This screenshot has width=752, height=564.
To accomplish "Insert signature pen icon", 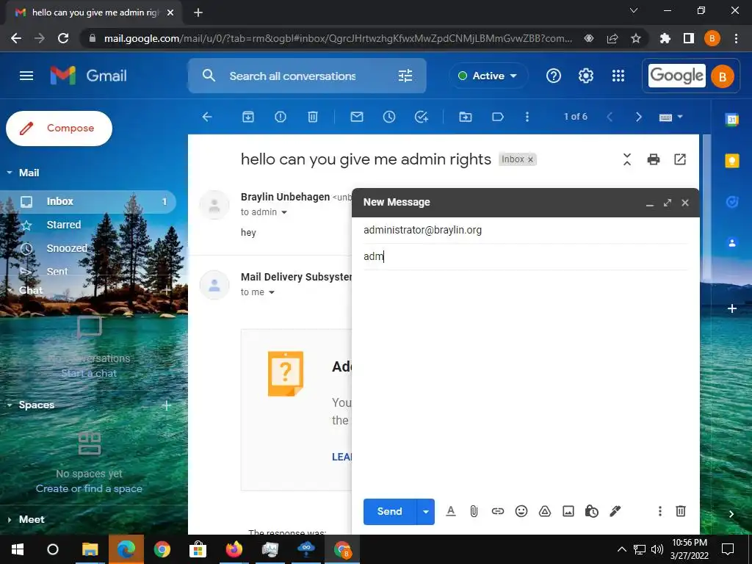I will pyautogui.click(x=615, y=511).
